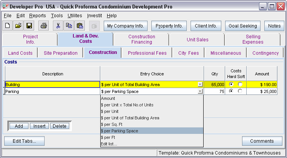The image size is (287, 158).
Task: Open the Site Preparation sub-tab
Action: pos(61,53)
